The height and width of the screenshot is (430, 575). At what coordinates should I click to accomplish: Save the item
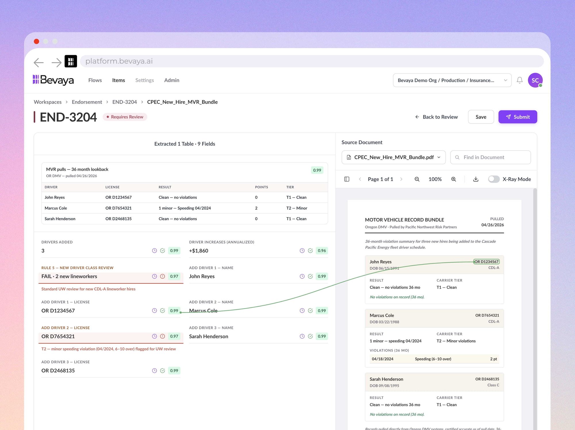click(x=481, y=117)
